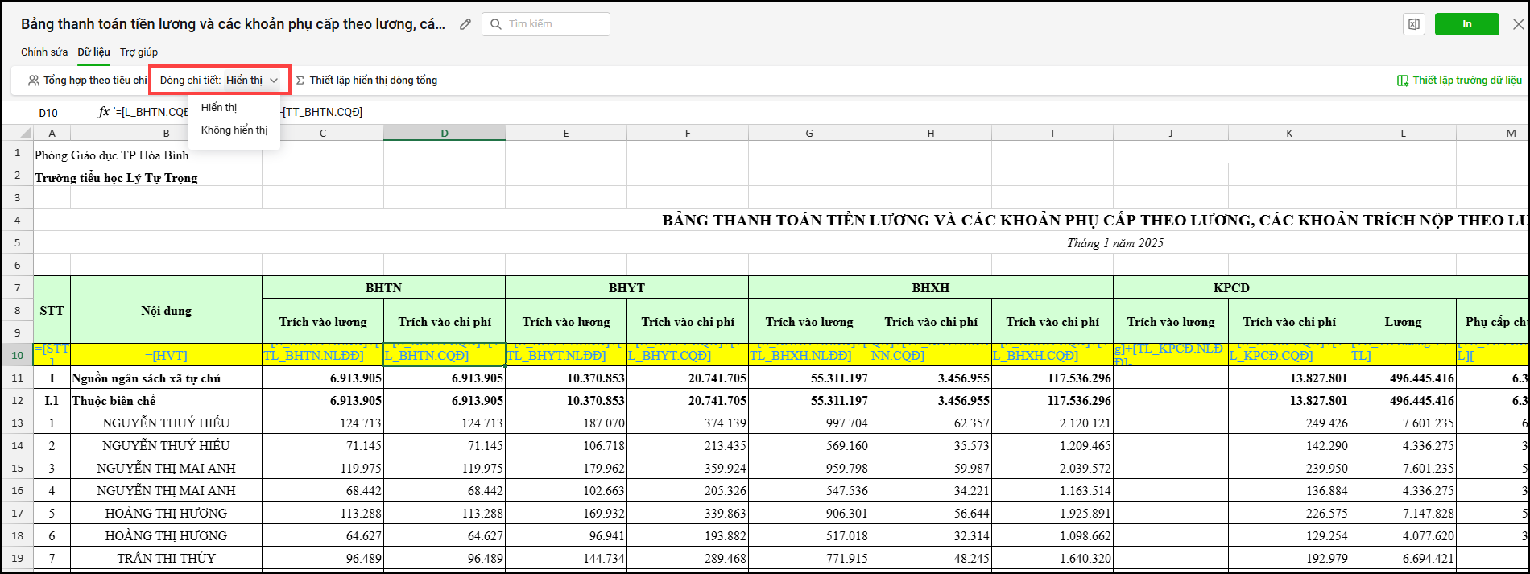Choose Không hiển thị in dropdown

pos(234,130)
